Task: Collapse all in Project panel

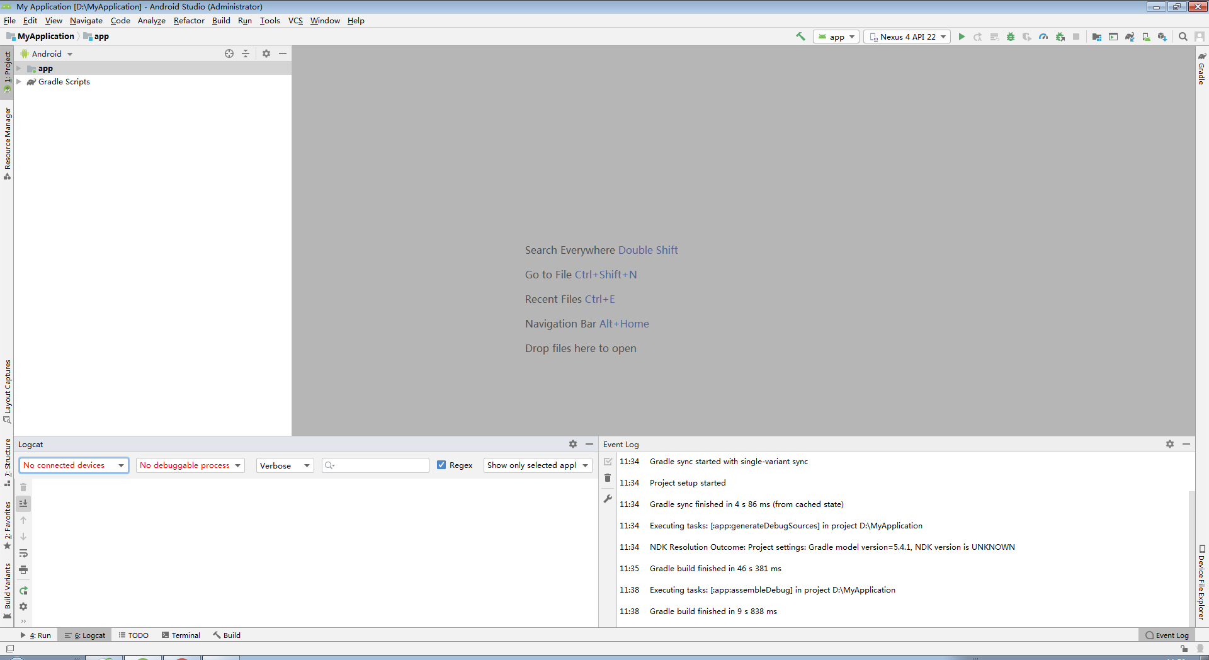Action: click(x=246, y=54)
